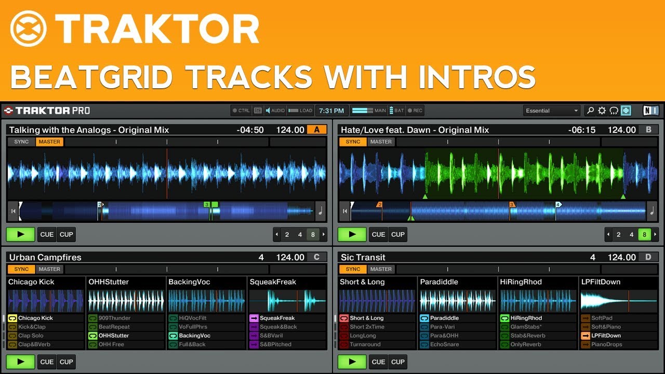The height and width of the screenshot is (374, 665).
Task: Play Deck B
Action: pos(352,234)
